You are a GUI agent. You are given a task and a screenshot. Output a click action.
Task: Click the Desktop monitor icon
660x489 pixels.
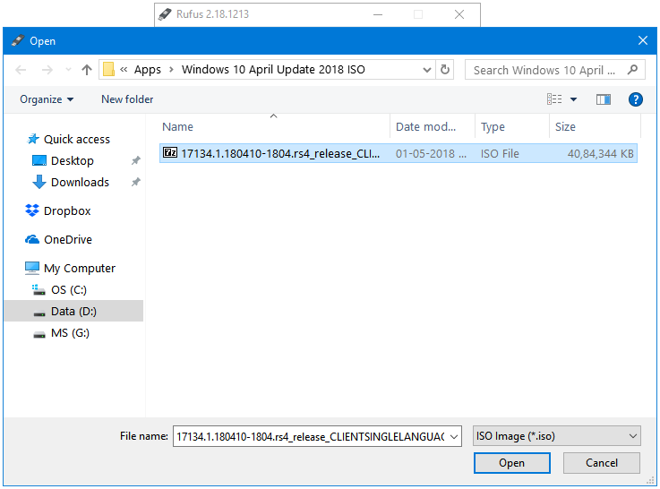pos(39,160)
